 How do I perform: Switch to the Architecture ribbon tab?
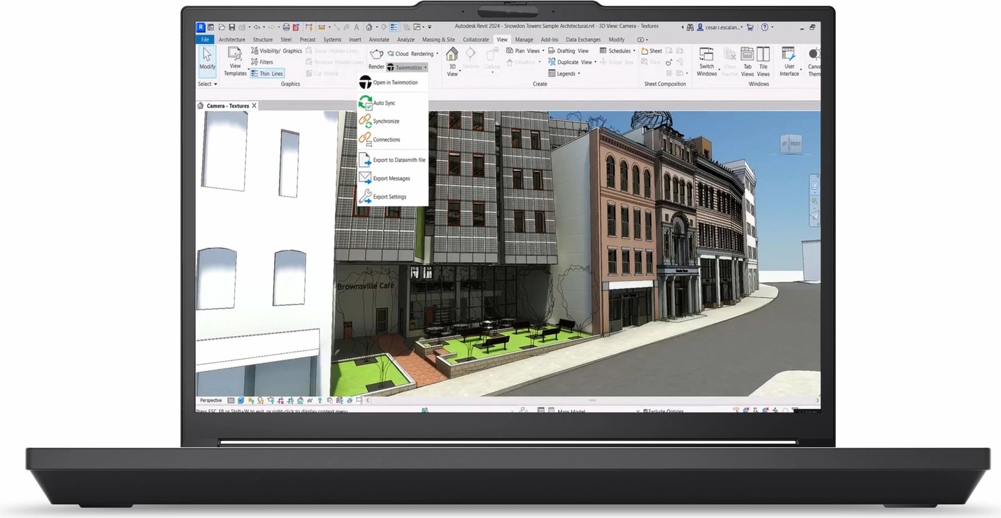(231, 39)
